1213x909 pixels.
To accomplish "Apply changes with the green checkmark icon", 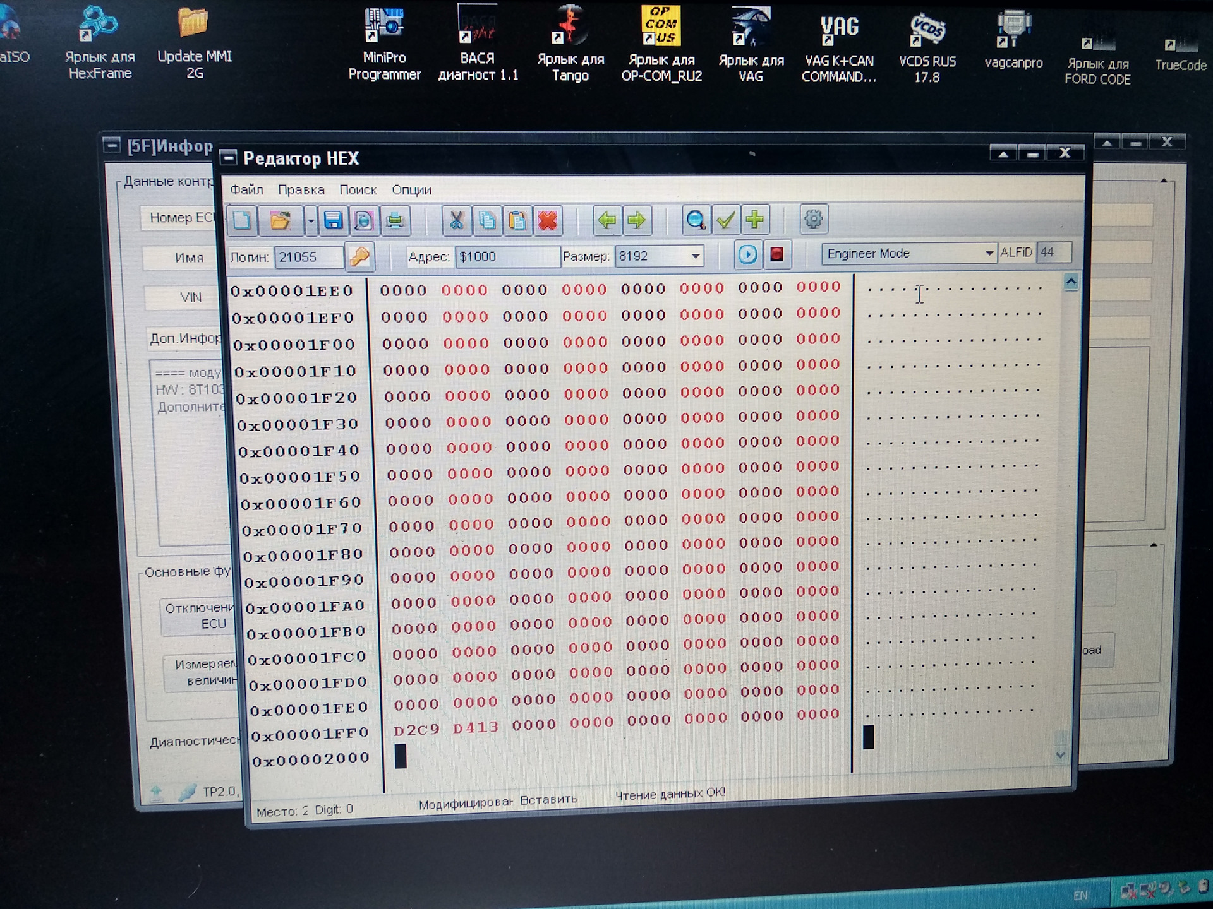I will coord(725,220).
